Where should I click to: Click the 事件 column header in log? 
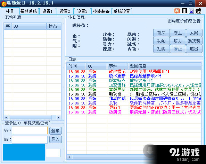click(x=117, y=66)
